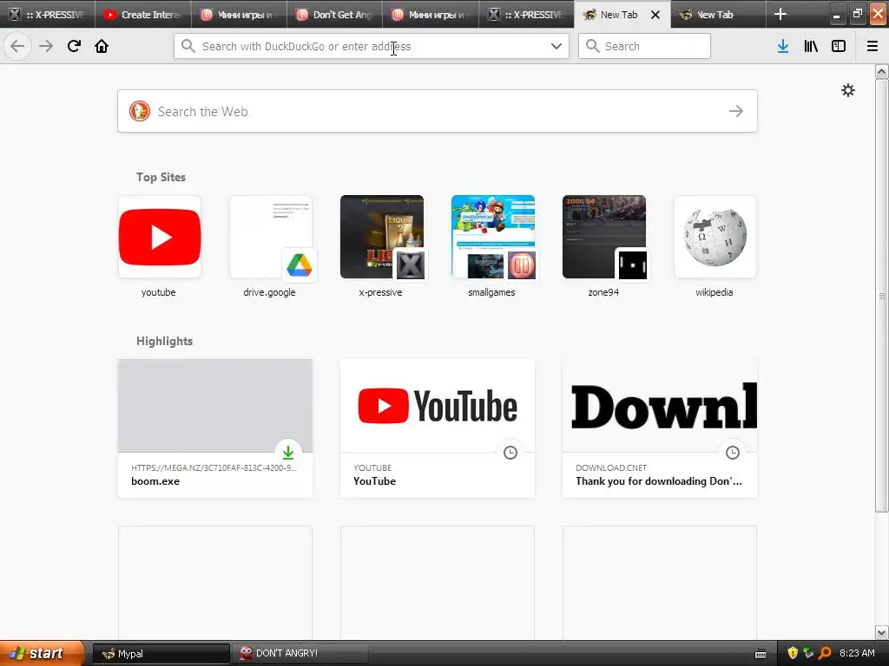Close the active New Tab
The width and height of the screenshot is (889, 666).
click(655, 15)
